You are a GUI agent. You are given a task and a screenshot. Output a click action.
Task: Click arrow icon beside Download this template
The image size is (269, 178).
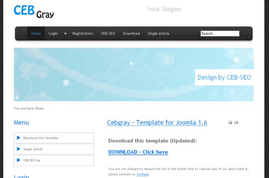(x=19, y=138)
